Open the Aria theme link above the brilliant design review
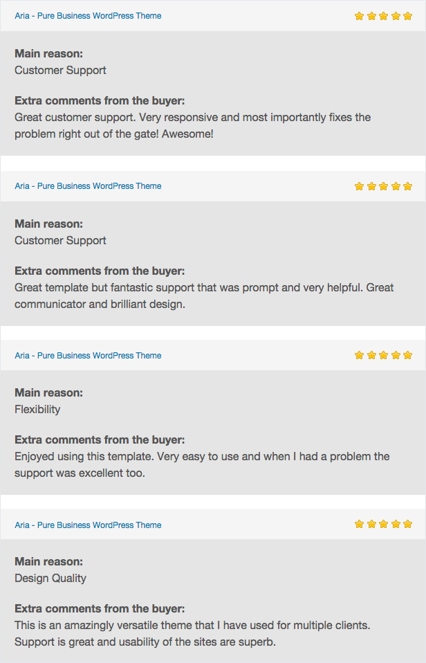 [x=88, y=186]
